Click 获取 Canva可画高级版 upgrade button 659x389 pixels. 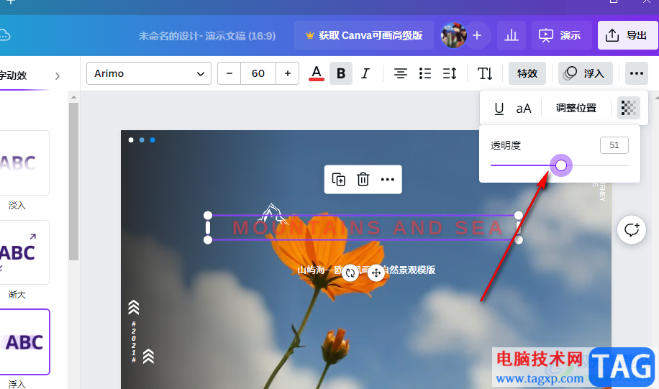coord(364,35)
